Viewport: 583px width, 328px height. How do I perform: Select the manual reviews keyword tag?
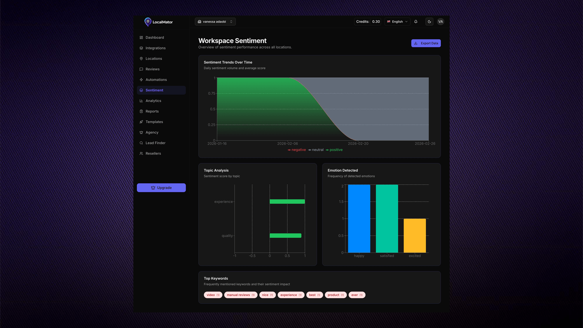point(241,295)
